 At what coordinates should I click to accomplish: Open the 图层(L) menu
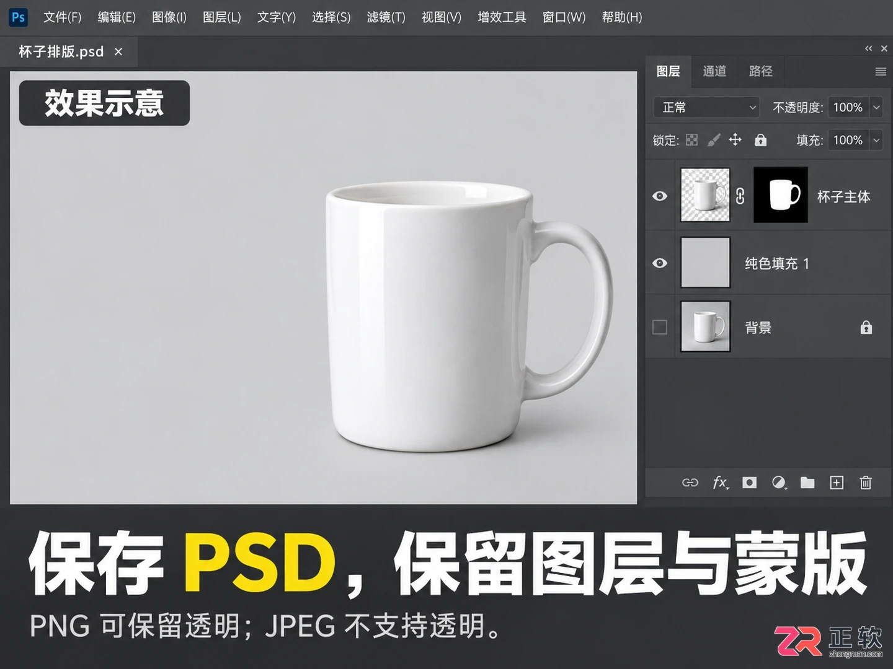(221, 17)
